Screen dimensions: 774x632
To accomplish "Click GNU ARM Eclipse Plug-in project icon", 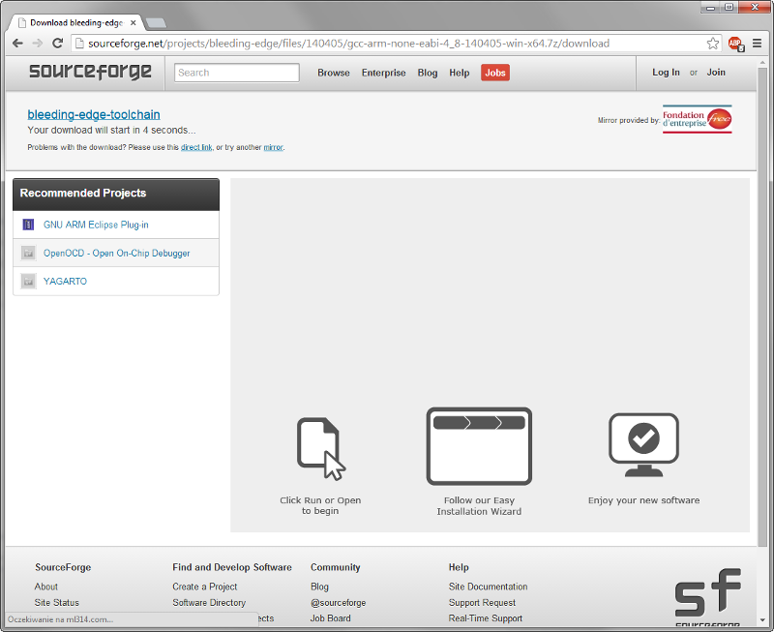I will coord(29,225).
